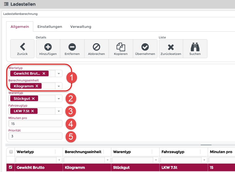
Task: Open the Fahrzeugtyp dropdown in the form
Action: click(59, 111)
